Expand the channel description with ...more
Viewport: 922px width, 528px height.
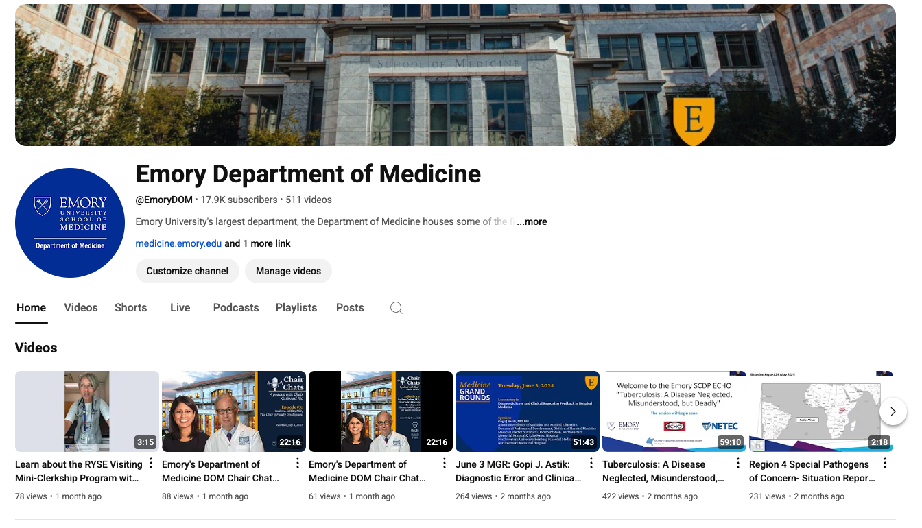[531, 221]
